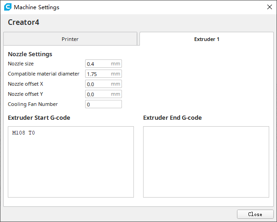
Task: Click the Cooling Fan Number field
Action: click(104, 104)
